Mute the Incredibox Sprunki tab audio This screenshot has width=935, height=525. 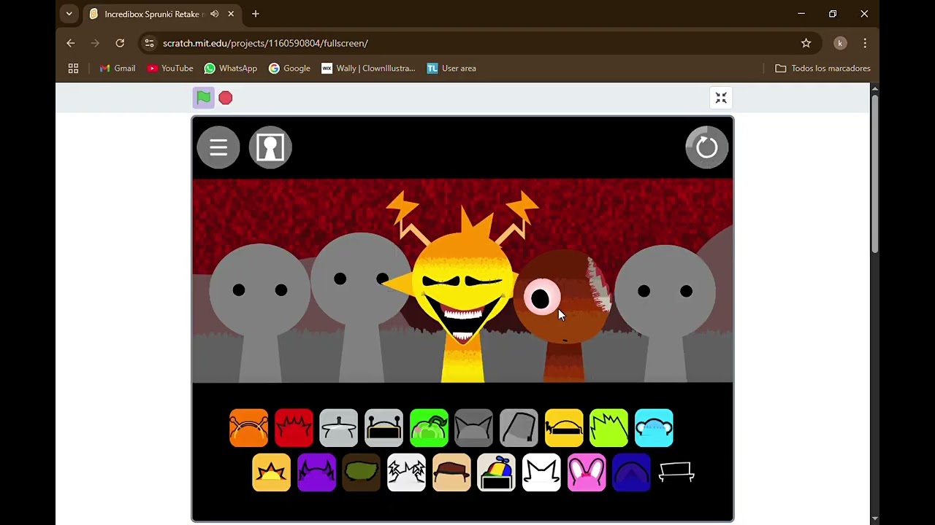click(x=215, y=14)
